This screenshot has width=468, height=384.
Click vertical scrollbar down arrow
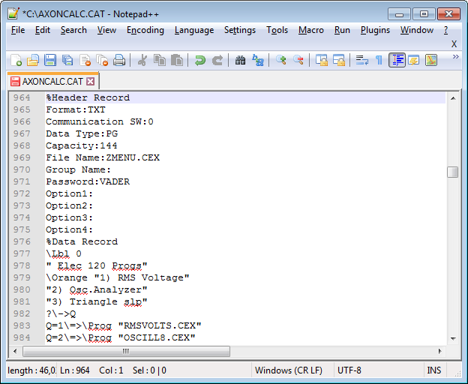(453, 338)
